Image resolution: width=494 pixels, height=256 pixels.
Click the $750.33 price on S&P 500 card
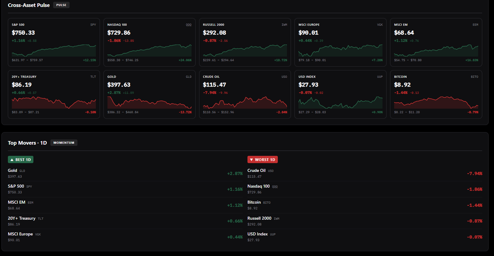23,33
